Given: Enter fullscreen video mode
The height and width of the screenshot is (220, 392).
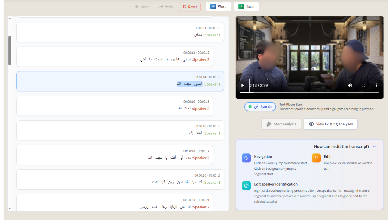Looking at the screenshot, I should (363, 86).
